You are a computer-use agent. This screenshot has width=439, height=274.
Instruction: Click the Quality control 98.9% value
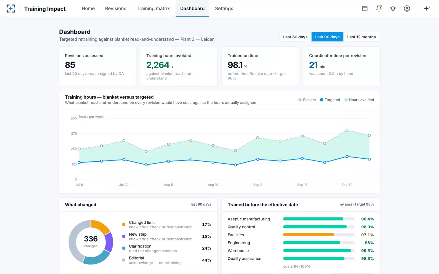[367, 227]
